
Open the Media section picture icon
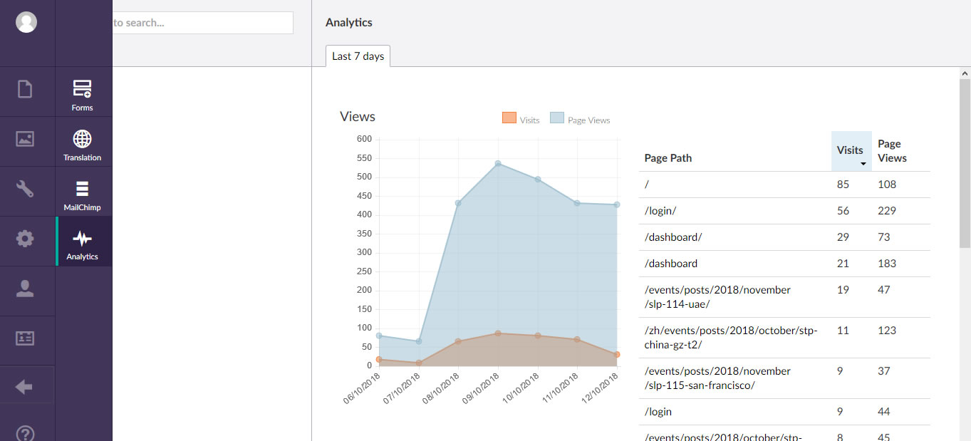point(25,139)
